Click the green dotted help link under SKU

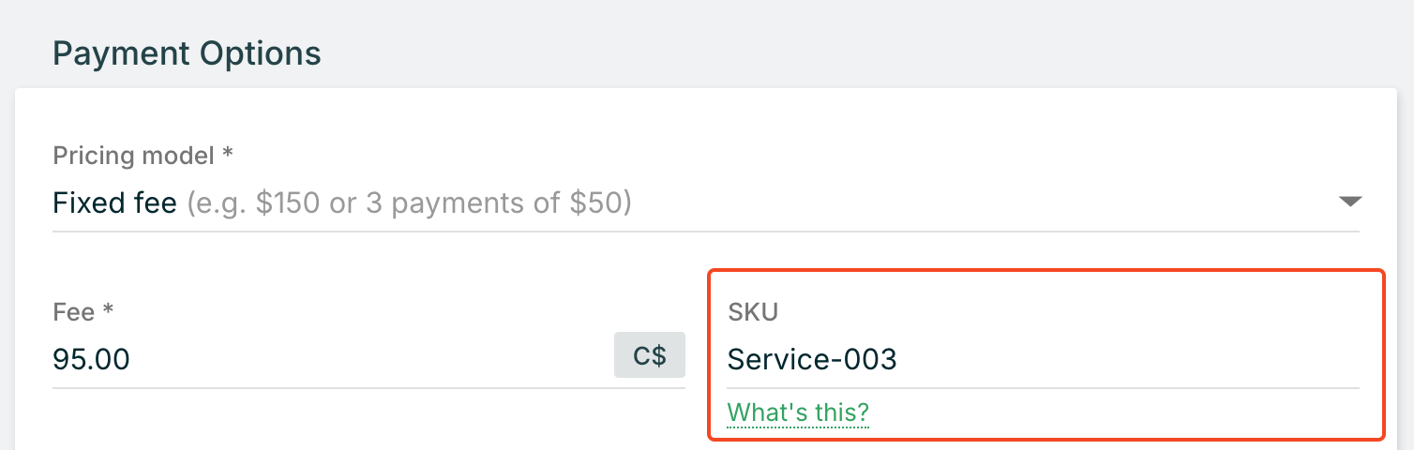[x=798, y=412]
